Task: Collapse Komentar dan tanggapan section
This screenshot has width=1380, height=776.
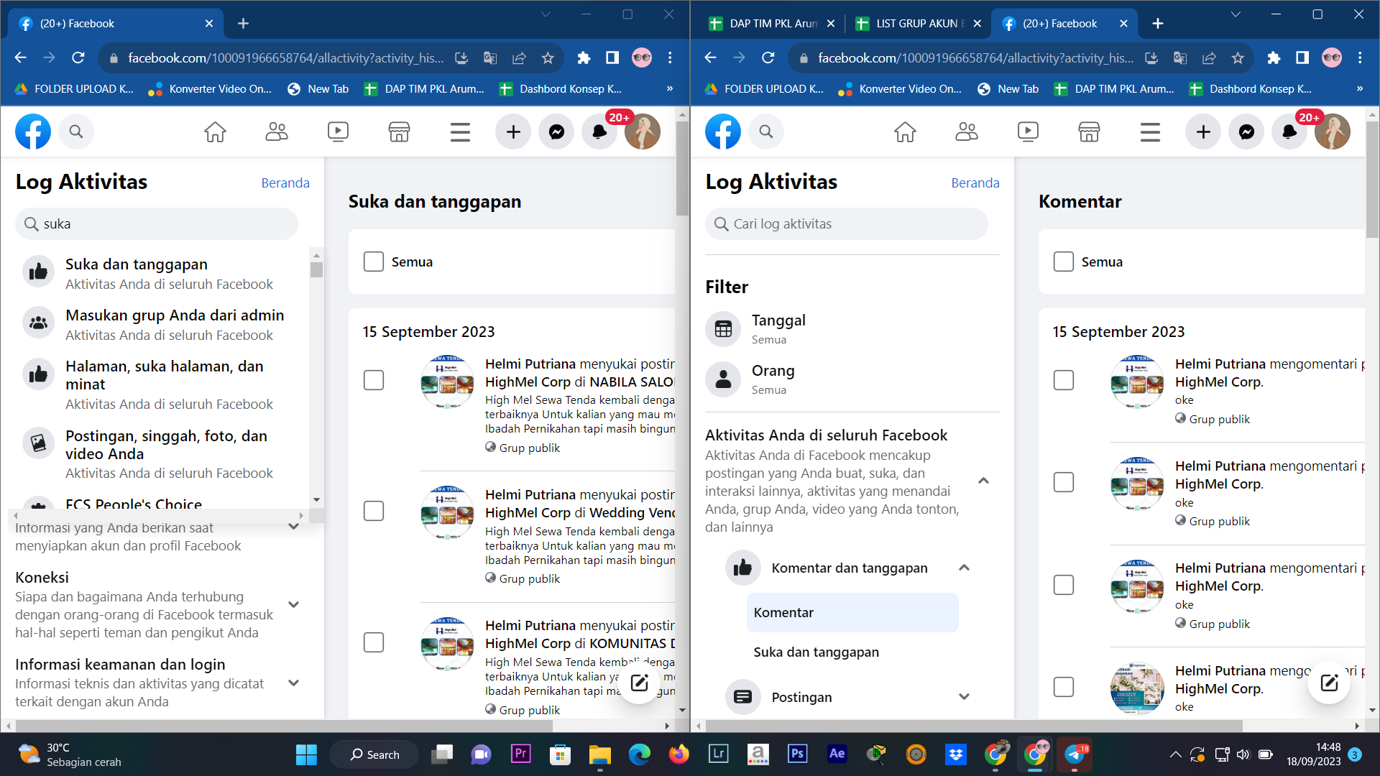Action: coord(964,568)
